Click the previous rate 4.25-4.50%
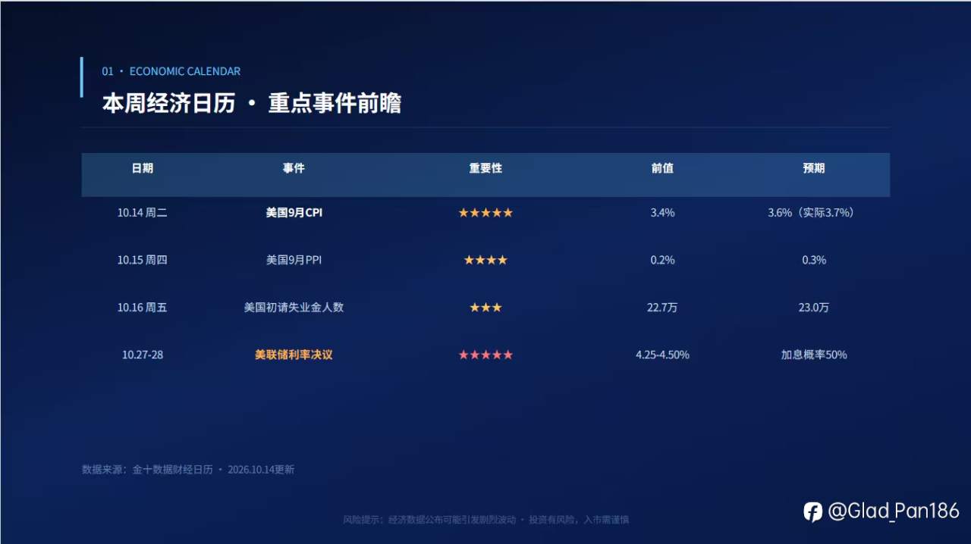The image size is (971, 544). pos(662,355)
